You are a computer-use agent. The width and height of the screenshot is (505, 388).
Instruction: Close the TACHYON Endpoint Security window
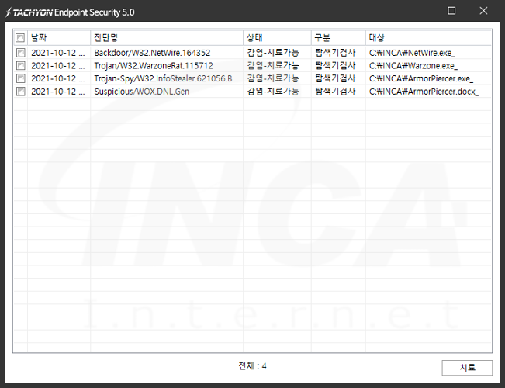[x=483, y=11]
